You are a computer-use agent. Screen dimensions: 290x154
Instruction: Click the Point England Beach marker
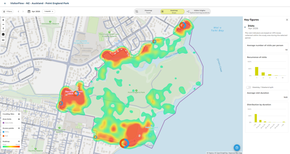pos(152,126)
